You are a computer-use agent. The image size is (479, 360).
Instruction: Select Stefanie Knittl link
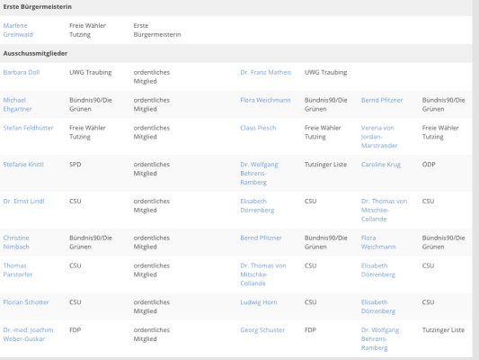(23, 165)
